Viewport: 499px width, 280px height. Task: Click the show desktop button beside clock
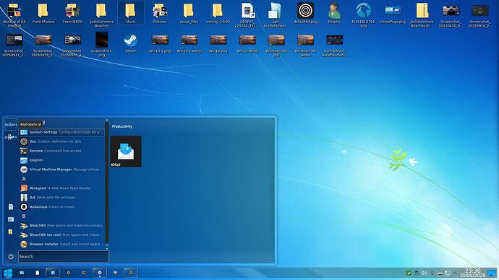click(x=492, y=273)
